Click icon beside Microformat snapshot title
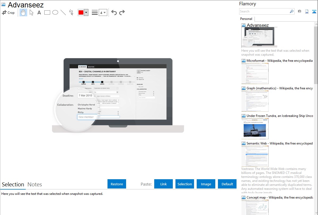Image resolution: width=318 pixels, height=215 pixels. [243, 61]
